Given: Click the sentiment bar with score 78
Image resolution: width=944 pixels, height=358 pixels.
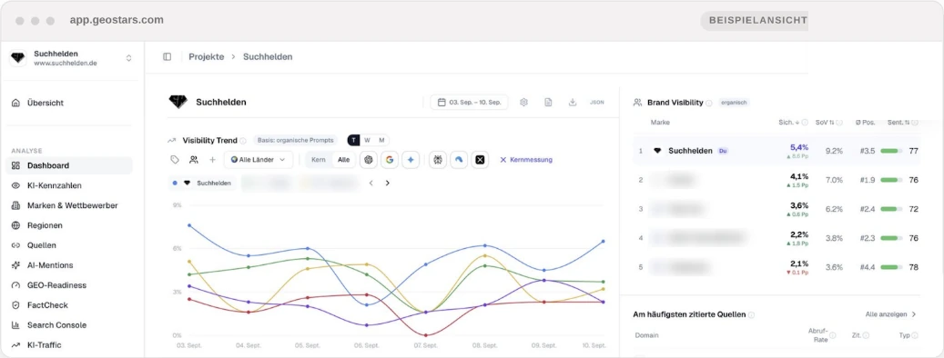Looking at the screenshot, I should tap(891, 267).
